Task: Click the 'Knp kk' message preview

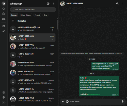Action: pyautogui.click(x=20, y=57)
